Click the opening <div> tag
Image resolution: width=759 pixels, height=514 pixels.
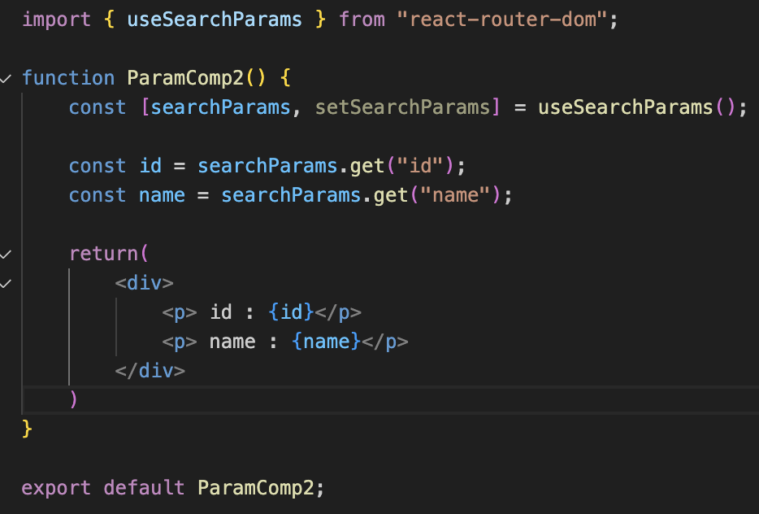click(x=145, y=283)
